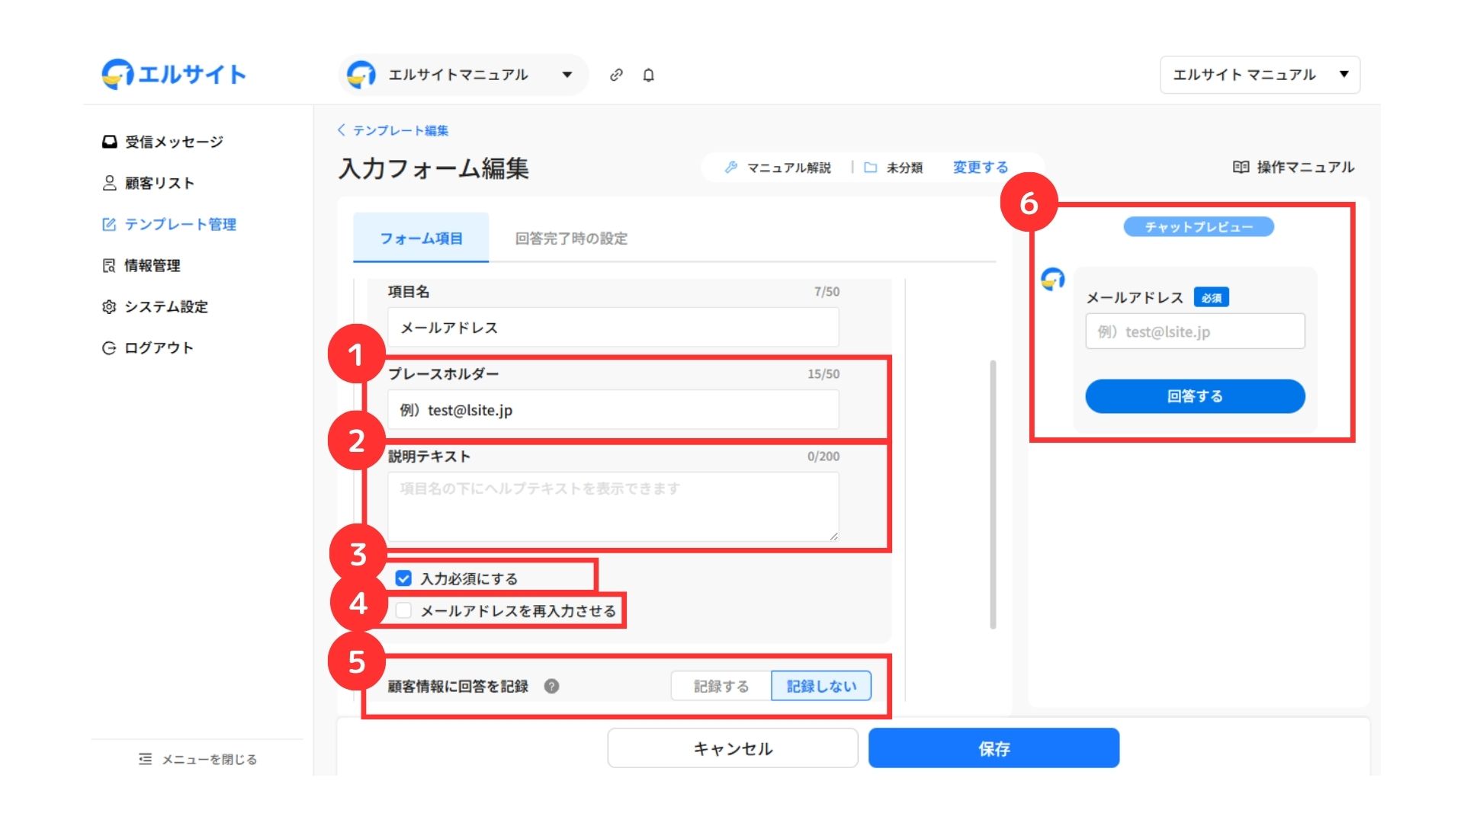Uncheck 入力必須にする checkbox

403,578
